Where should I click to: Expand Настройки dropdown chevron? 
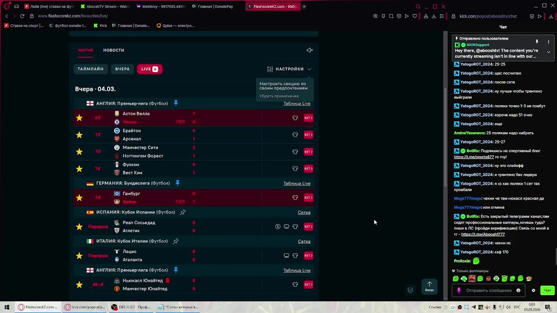click(x=309, y=69)
